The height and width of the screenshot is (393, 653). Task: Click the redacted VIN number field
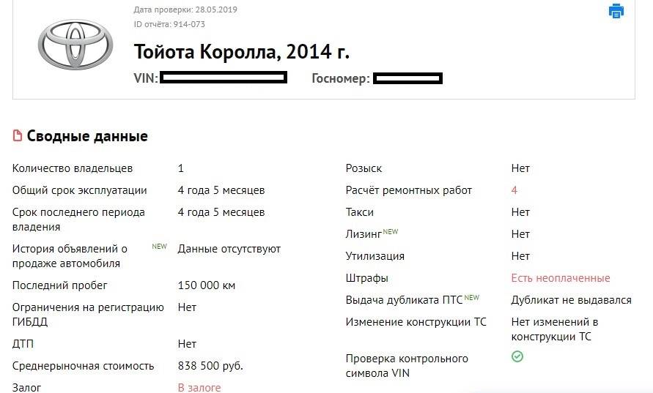[x=224, y=78]
